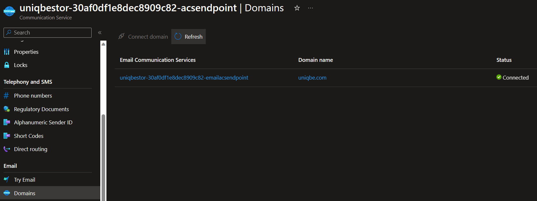Click the Alphanumeric Sender ID icon
The width and height of the screenshot is (537, 201).
pos(7,122)
